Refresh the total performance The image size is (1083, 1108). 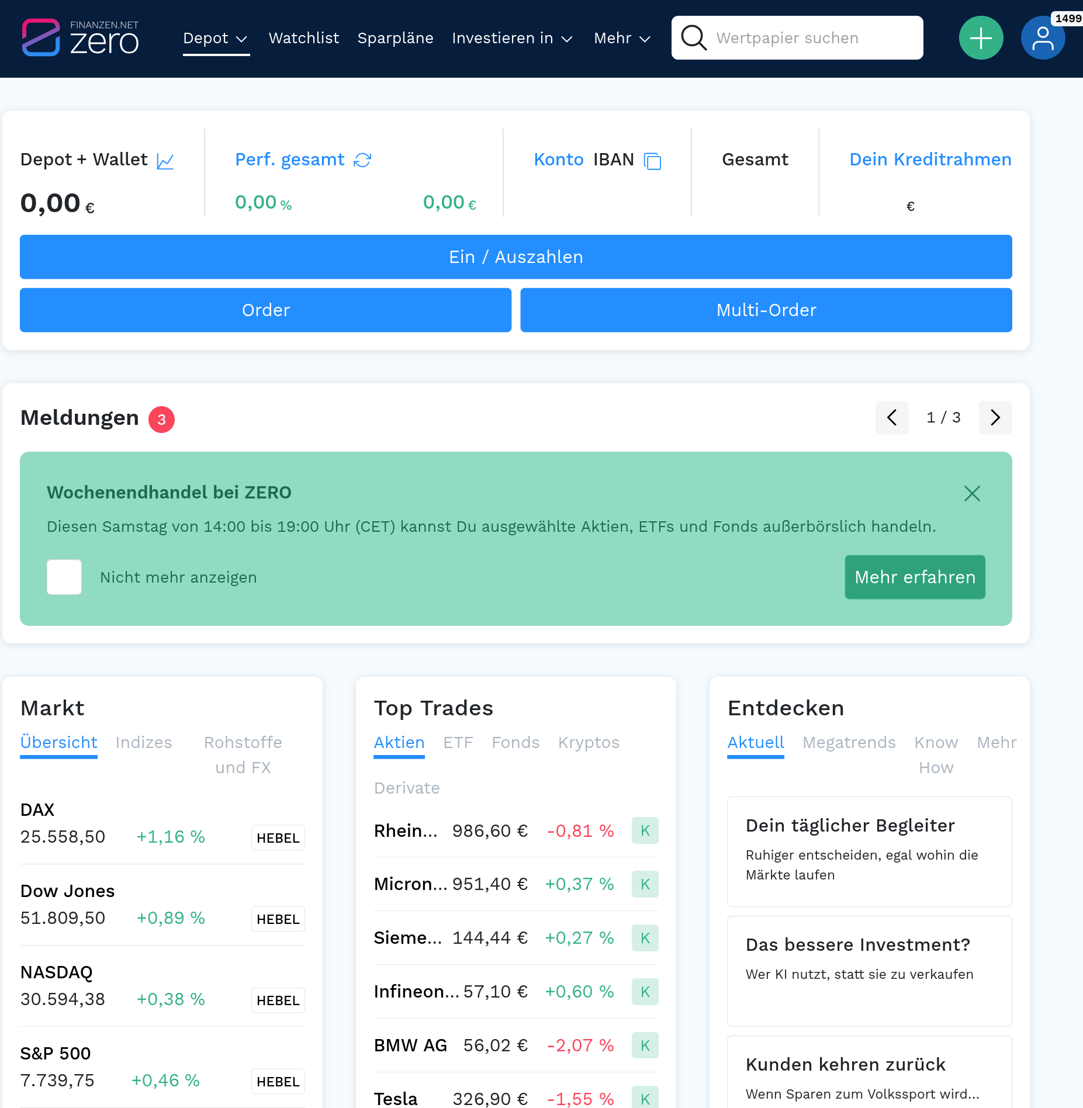[x=362, y=160]
